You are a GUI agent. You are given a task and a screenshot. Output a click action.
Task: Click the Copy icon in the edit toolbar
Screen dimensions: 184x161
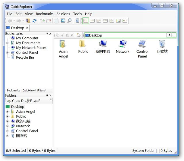click(x=57, y=35)
